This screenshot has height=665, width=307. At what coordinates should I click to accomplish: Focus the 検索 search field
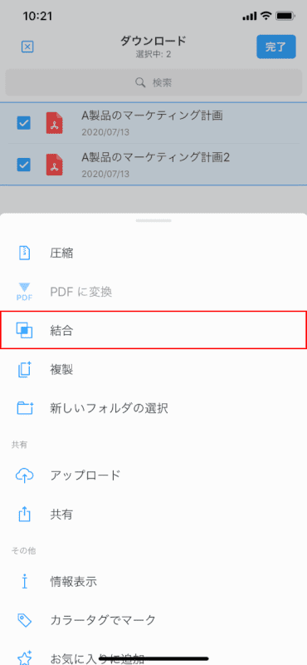point(153,82)
